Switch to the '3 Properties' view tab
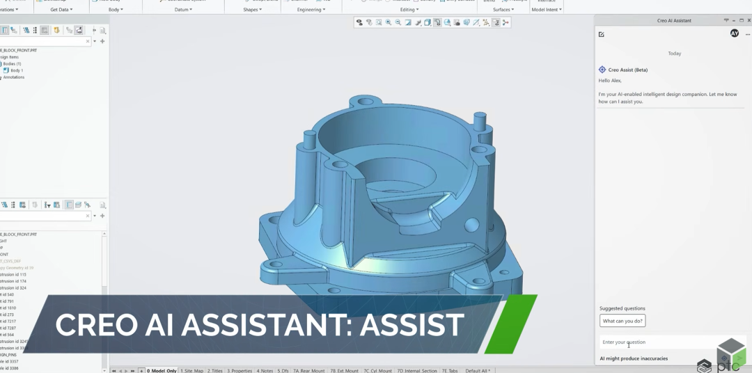This screenshot has height=373, width=752. click(x=240, y=371)
